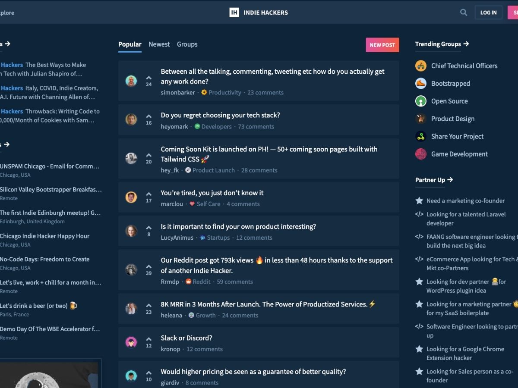Image resolution: width=518 pixels, height=388 pixels.
Task: Open kronop's avatar
Action: (131, 342)
